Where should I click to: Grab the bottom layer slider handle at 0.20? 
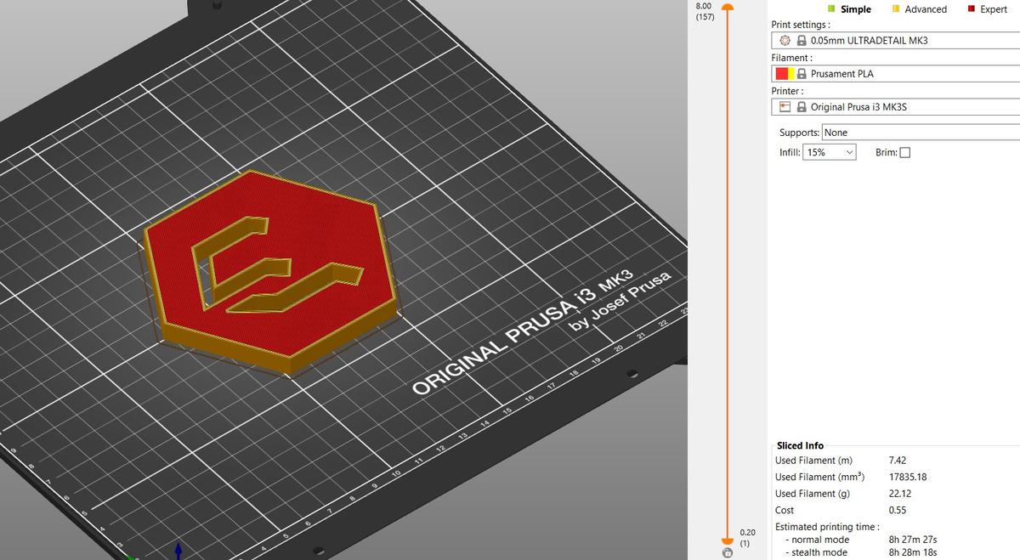(727, 540)
